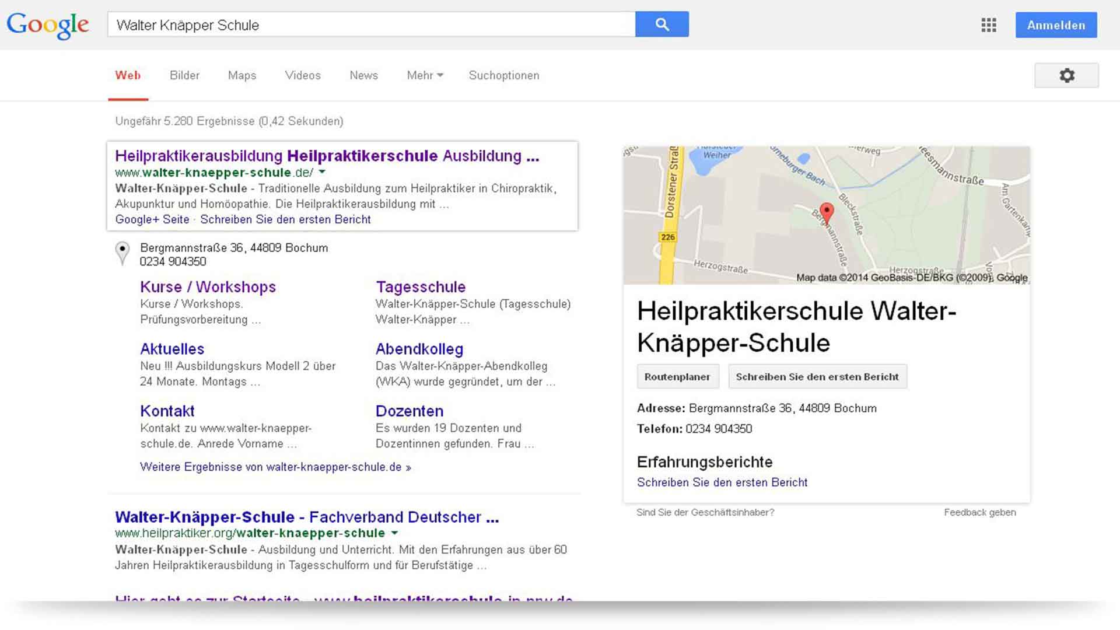Open the Mehr dropdown menu

(x=425, y=75)
